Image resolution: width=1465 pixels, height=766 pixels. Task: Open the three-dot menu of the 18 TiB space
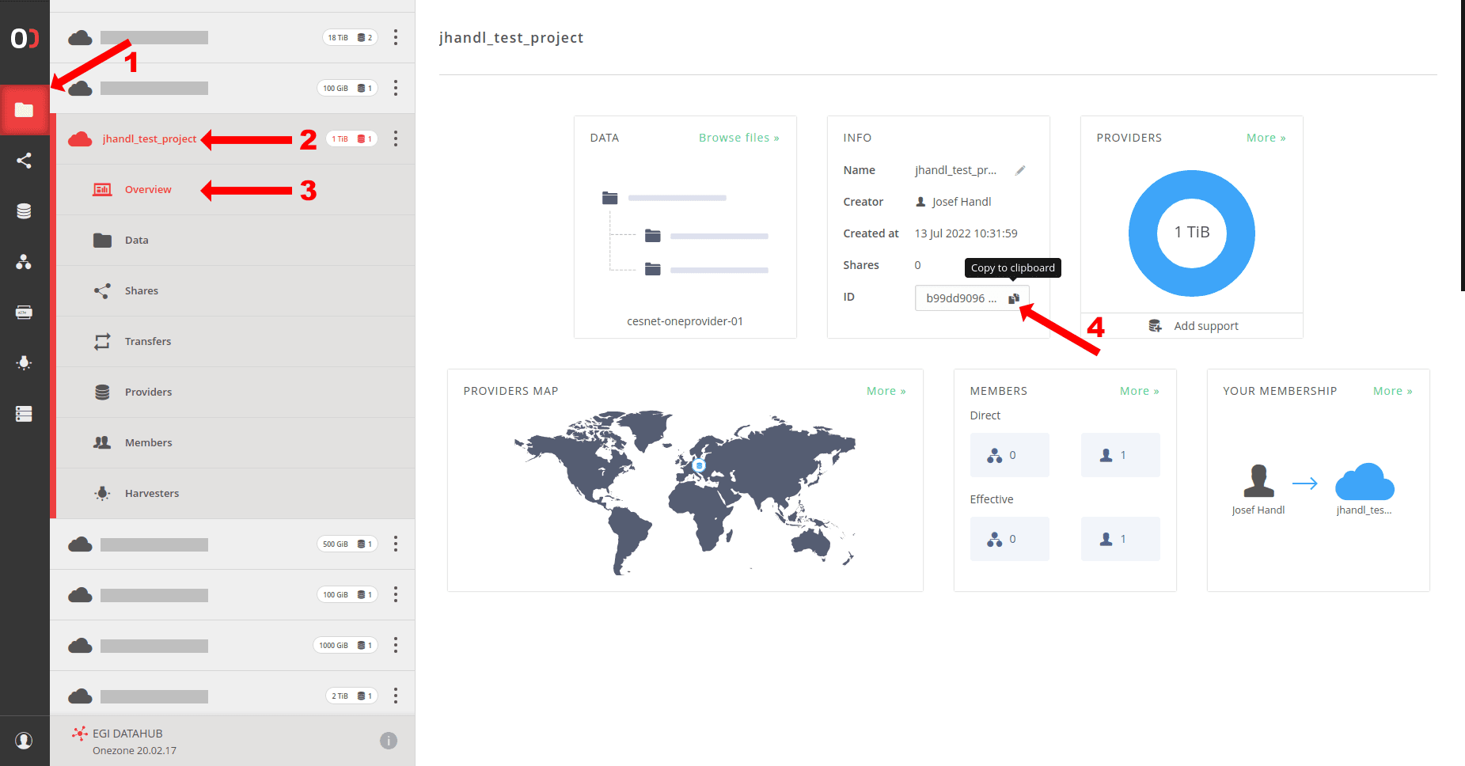pyautogui.click(x=396, y=38)
